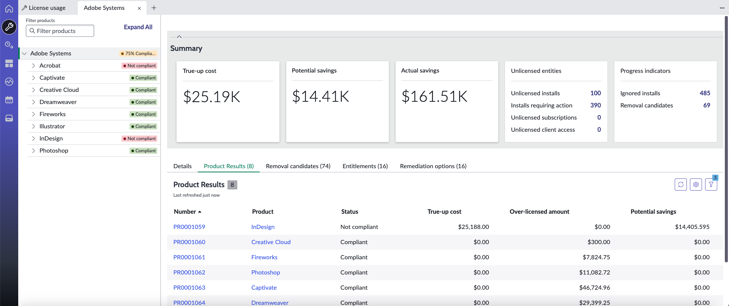The image size is (729, 306).
Task: Open the Removal candidates (74) tab
Action: [x=298, y=166]
